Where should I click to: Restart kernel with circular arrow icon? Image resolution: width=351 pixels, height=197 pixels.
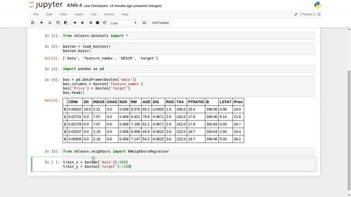point(105,23)
